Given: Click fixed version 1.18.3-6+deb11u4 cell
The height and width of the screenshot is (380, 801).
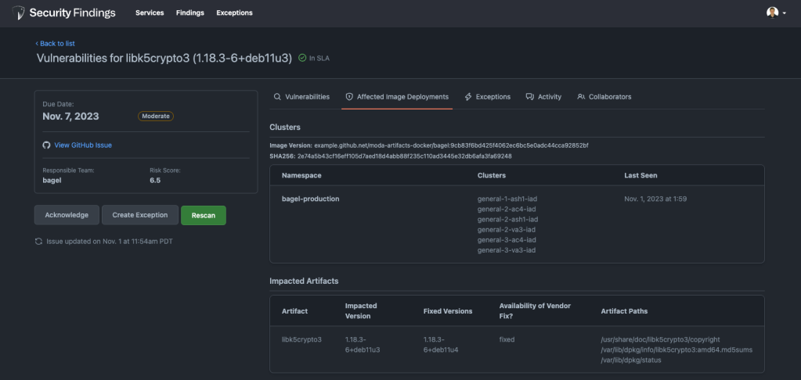Looking at the screenshot, I should click(441, 345).
